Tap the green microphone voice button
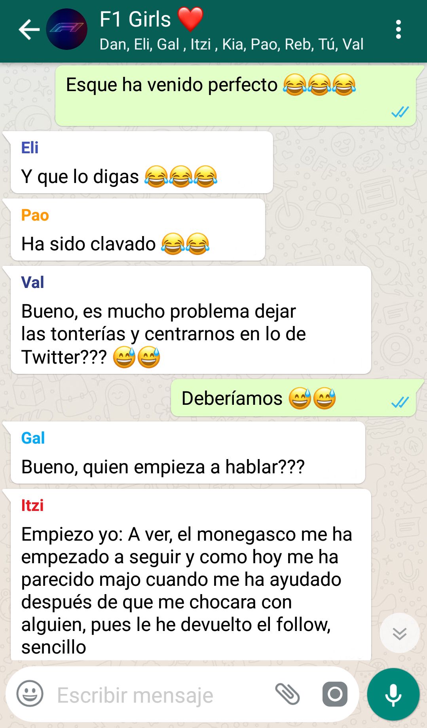Image resolution: width=427 pixels, height=728 pixels. [393, 694]
